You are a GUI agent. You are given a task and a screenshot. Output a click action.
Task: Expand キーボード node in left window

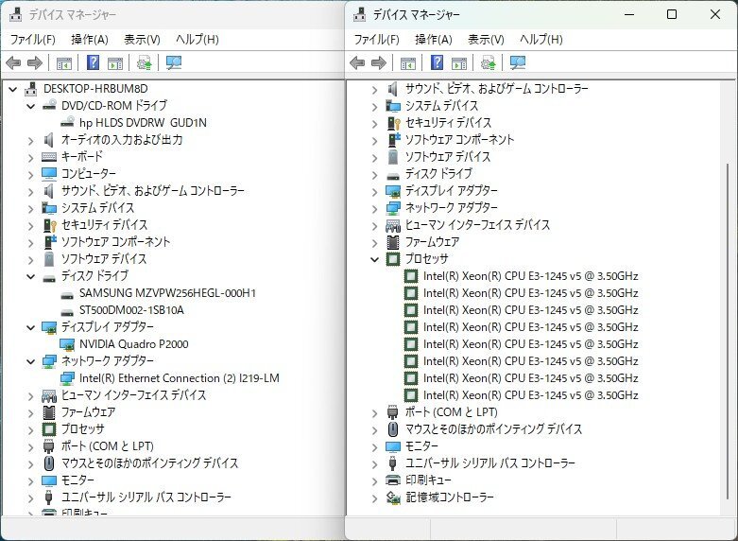[31, 157]
